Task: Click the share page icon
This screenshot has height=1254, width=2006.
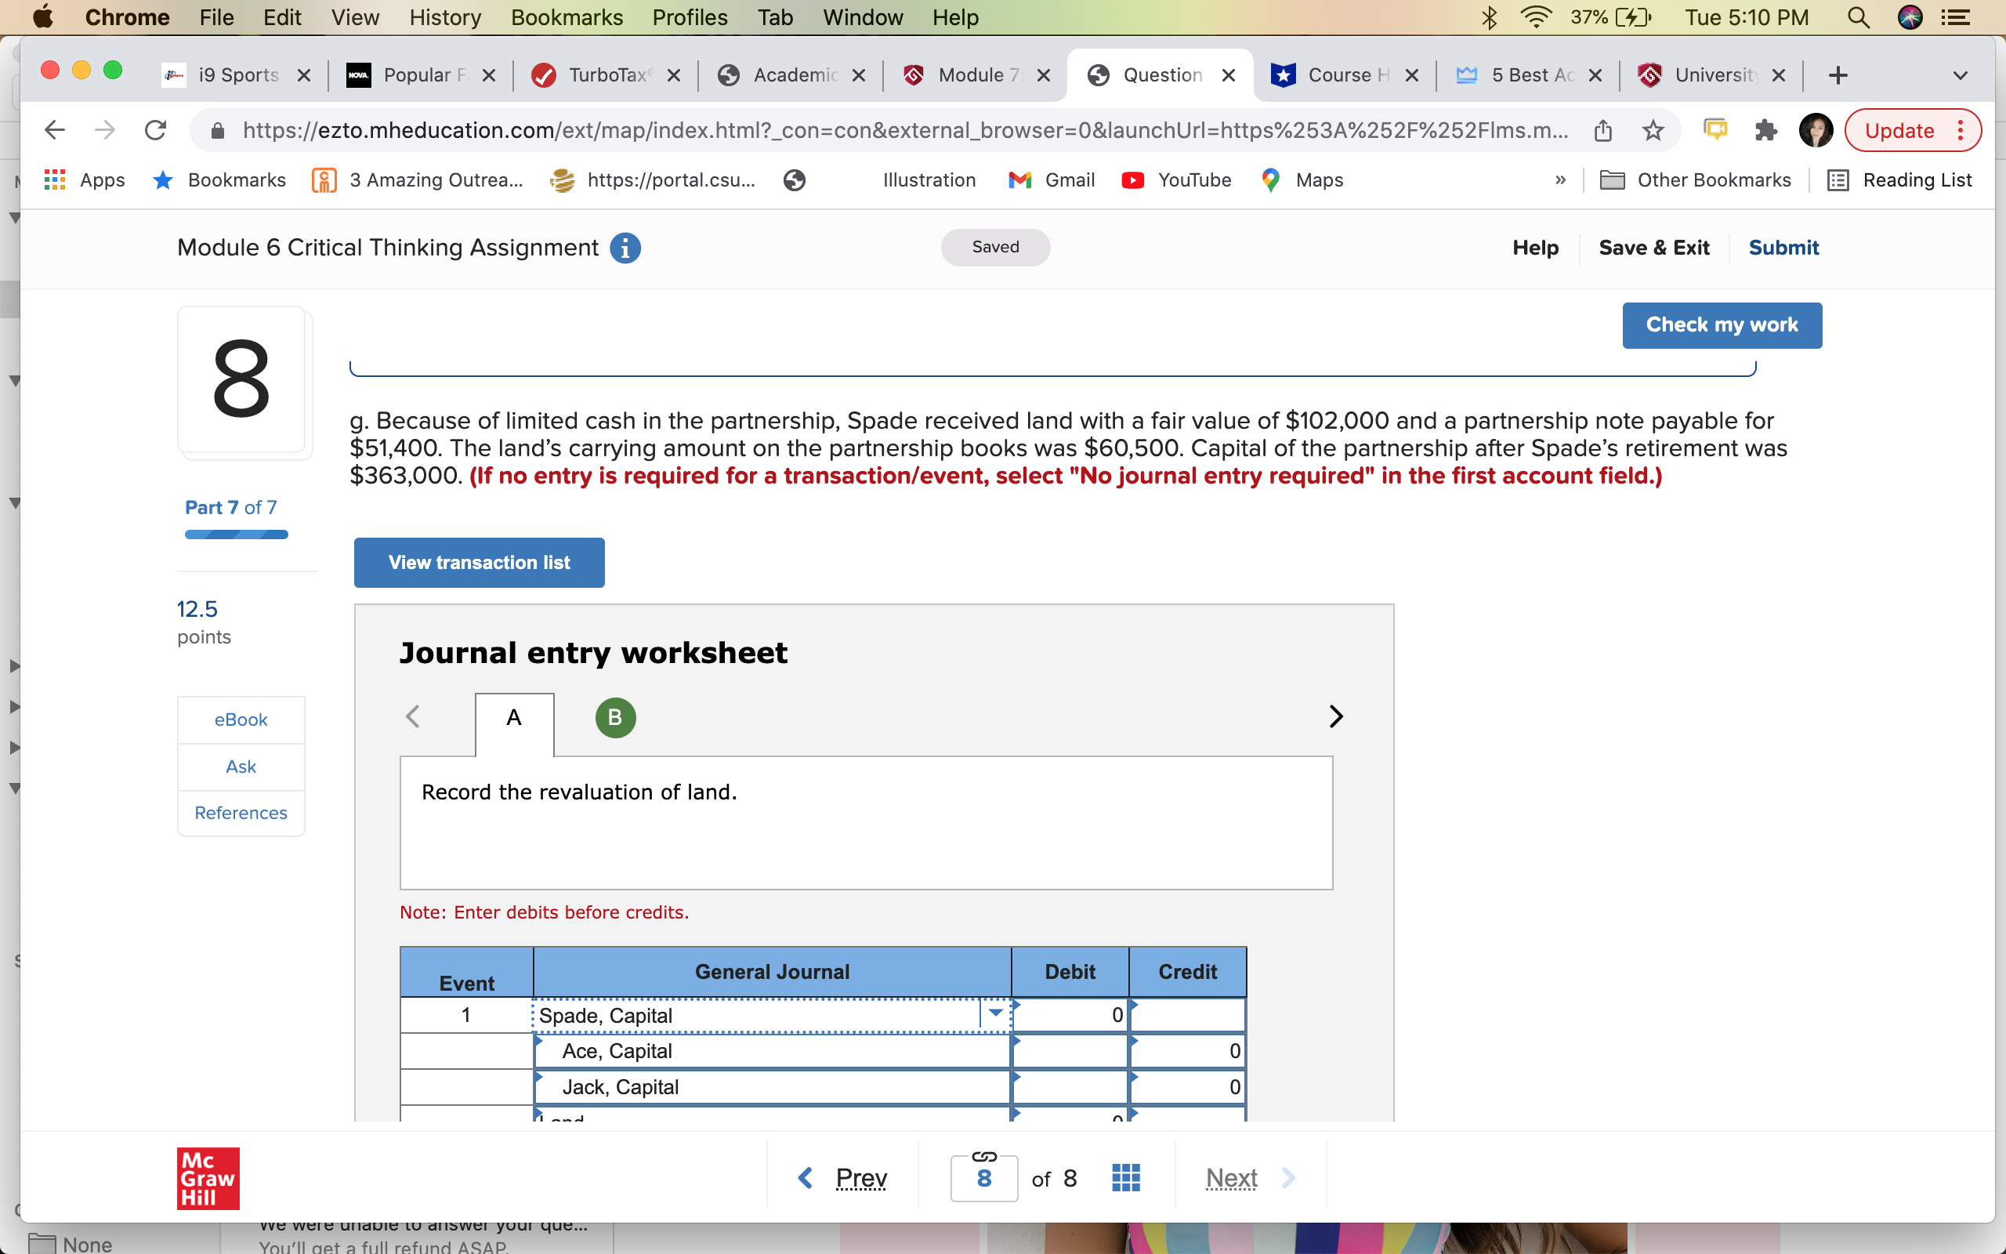Action: (x=1603, y=130)
